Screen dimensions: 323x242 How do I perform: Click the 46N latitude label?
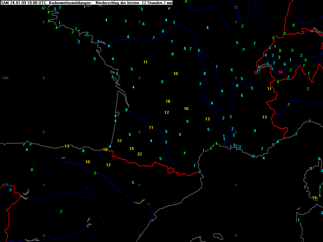(5, 78)
